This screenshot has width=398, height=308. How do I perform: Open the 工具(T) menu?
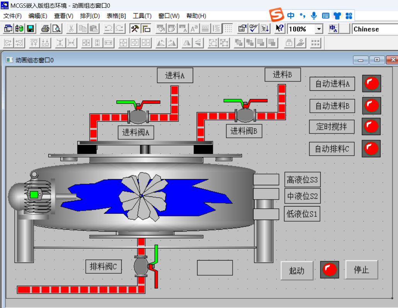click(x=142, y=16)
